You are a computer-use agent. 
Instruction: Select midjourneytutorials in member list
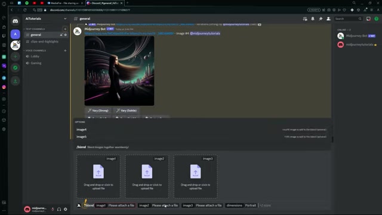(x=357, y=45)
